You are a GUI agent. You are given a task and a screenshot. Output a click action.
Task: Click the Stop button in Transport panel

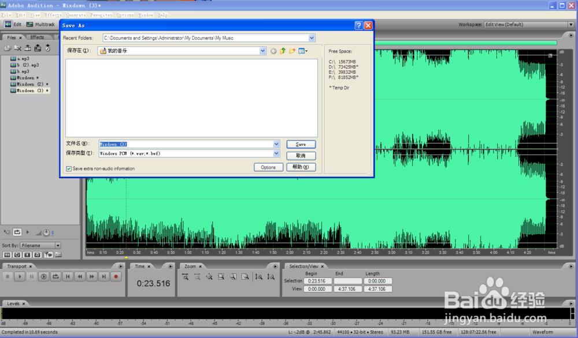point(8,277)
